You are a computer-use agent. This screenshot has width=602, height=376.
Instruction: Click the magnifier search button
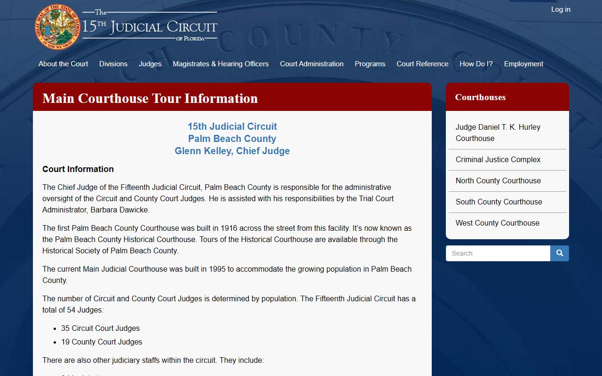coord(560,253)
